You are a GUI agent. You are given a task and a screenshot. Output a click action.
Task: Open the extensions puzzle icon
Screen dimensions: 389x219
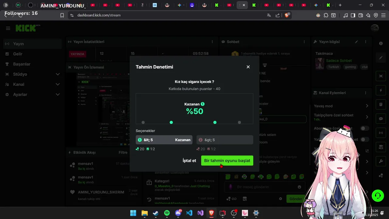click(326, 15)
